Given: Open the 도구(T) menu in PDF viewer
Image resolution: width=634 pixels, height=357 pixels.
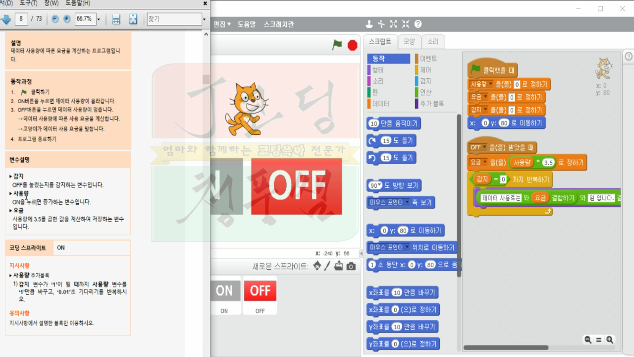Looking at the screenshot, I should [x=29, y=3].
